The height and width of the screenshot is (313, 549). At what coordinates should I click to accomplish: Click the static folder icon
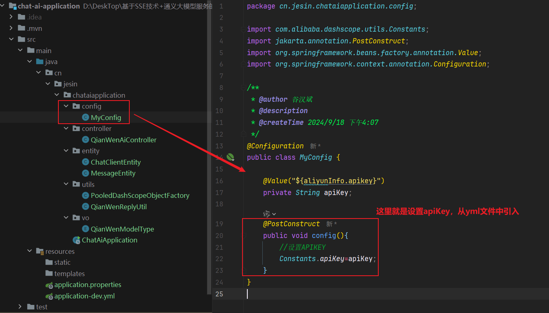(x=49, y=262)
